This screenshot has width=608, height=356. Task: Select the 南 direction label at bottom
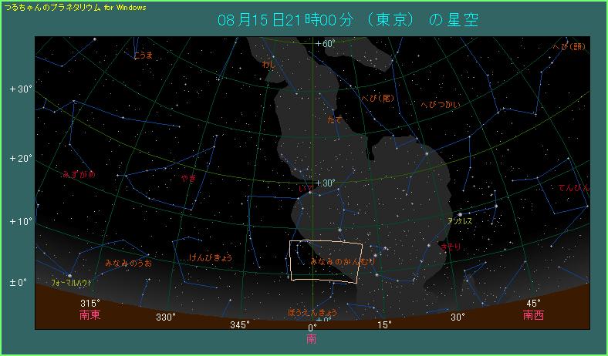[x=311, y=338]
